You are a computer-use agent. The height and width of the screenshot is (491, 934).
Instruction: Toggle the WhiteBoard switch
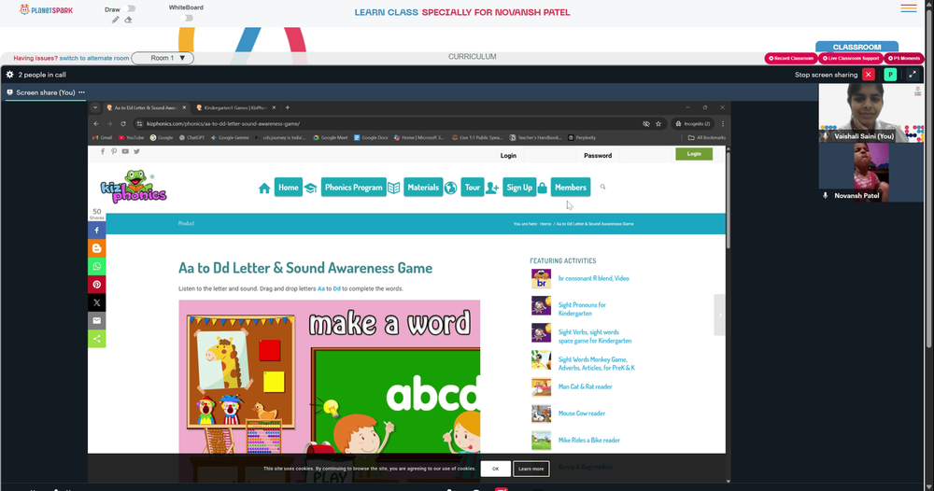(187, 18)
